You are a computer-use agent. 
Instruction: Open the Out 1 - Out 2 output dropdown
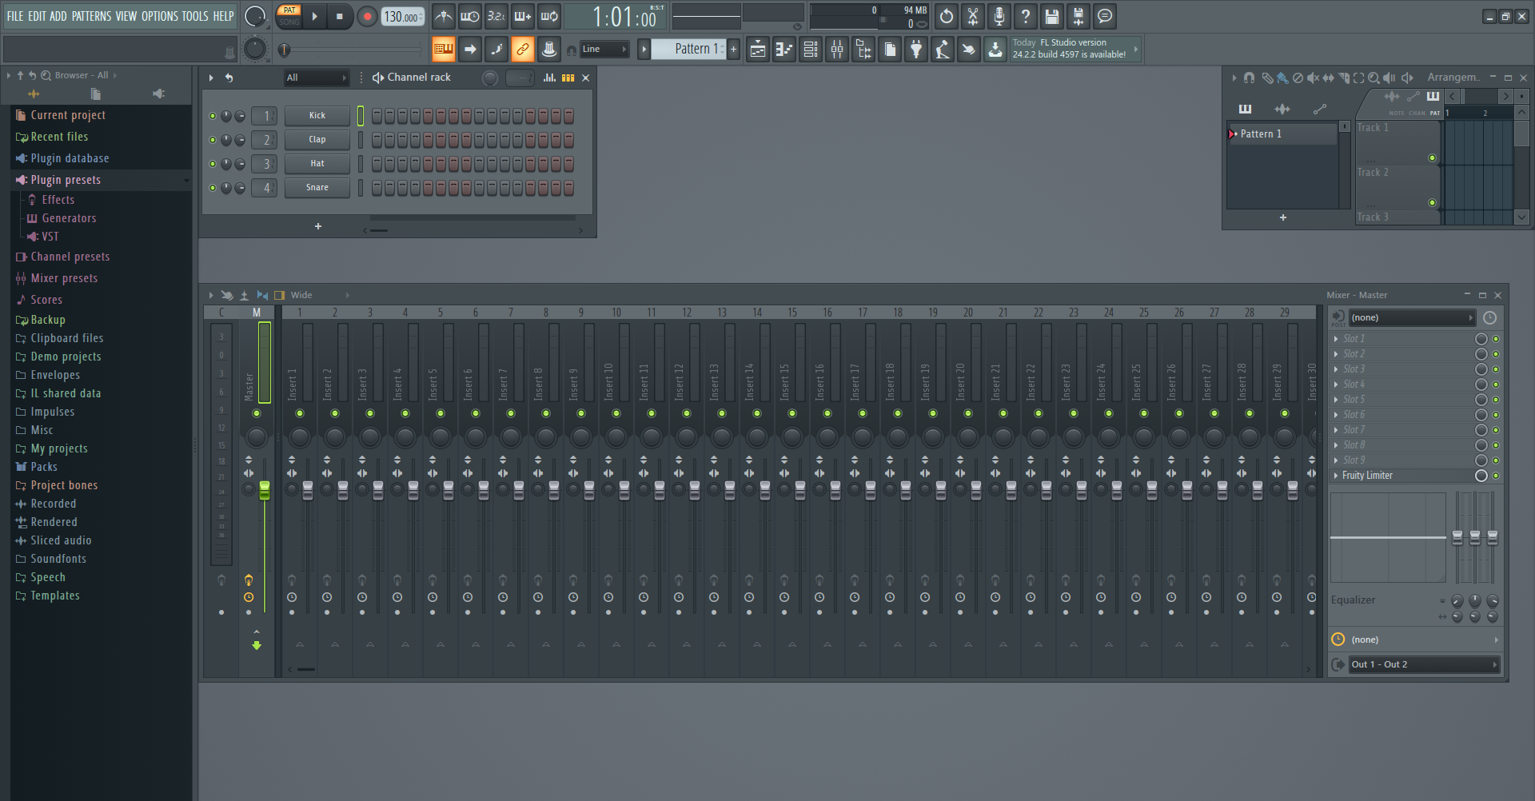pos(1423,664)
